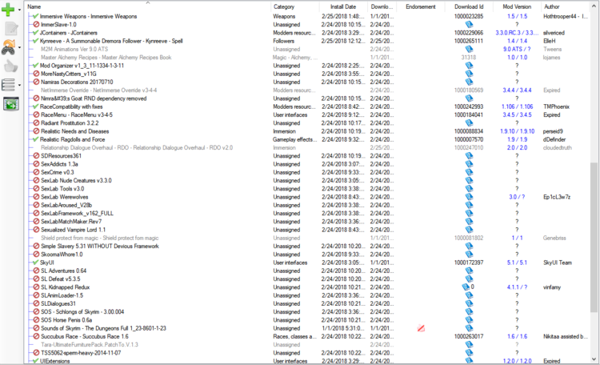Click green check icon for Mod Organizer v1_3_11
600x365 pixels.
point(35,66)
